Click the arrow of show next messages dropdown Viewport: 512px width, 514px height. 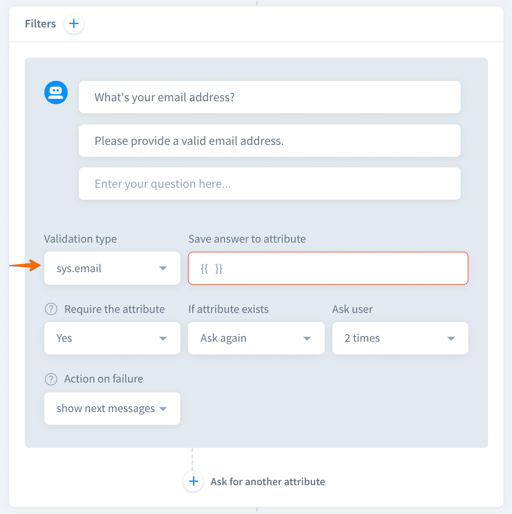tap(163, 409)
